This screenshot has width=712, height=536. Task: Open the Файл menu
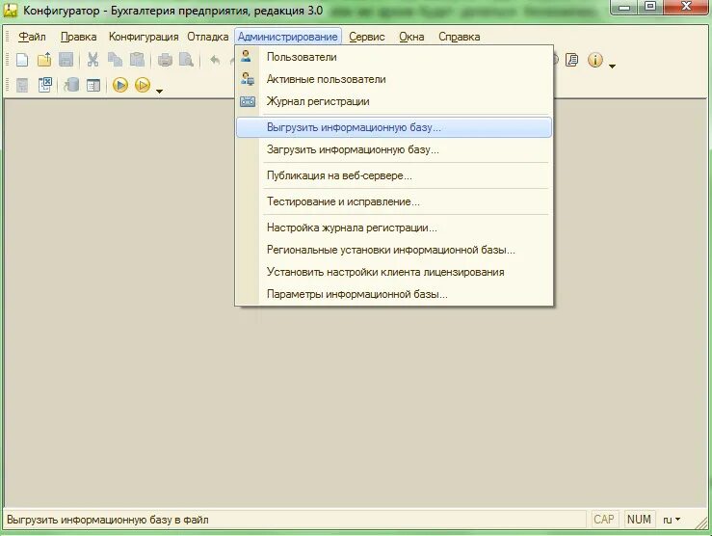coord(32,37)
